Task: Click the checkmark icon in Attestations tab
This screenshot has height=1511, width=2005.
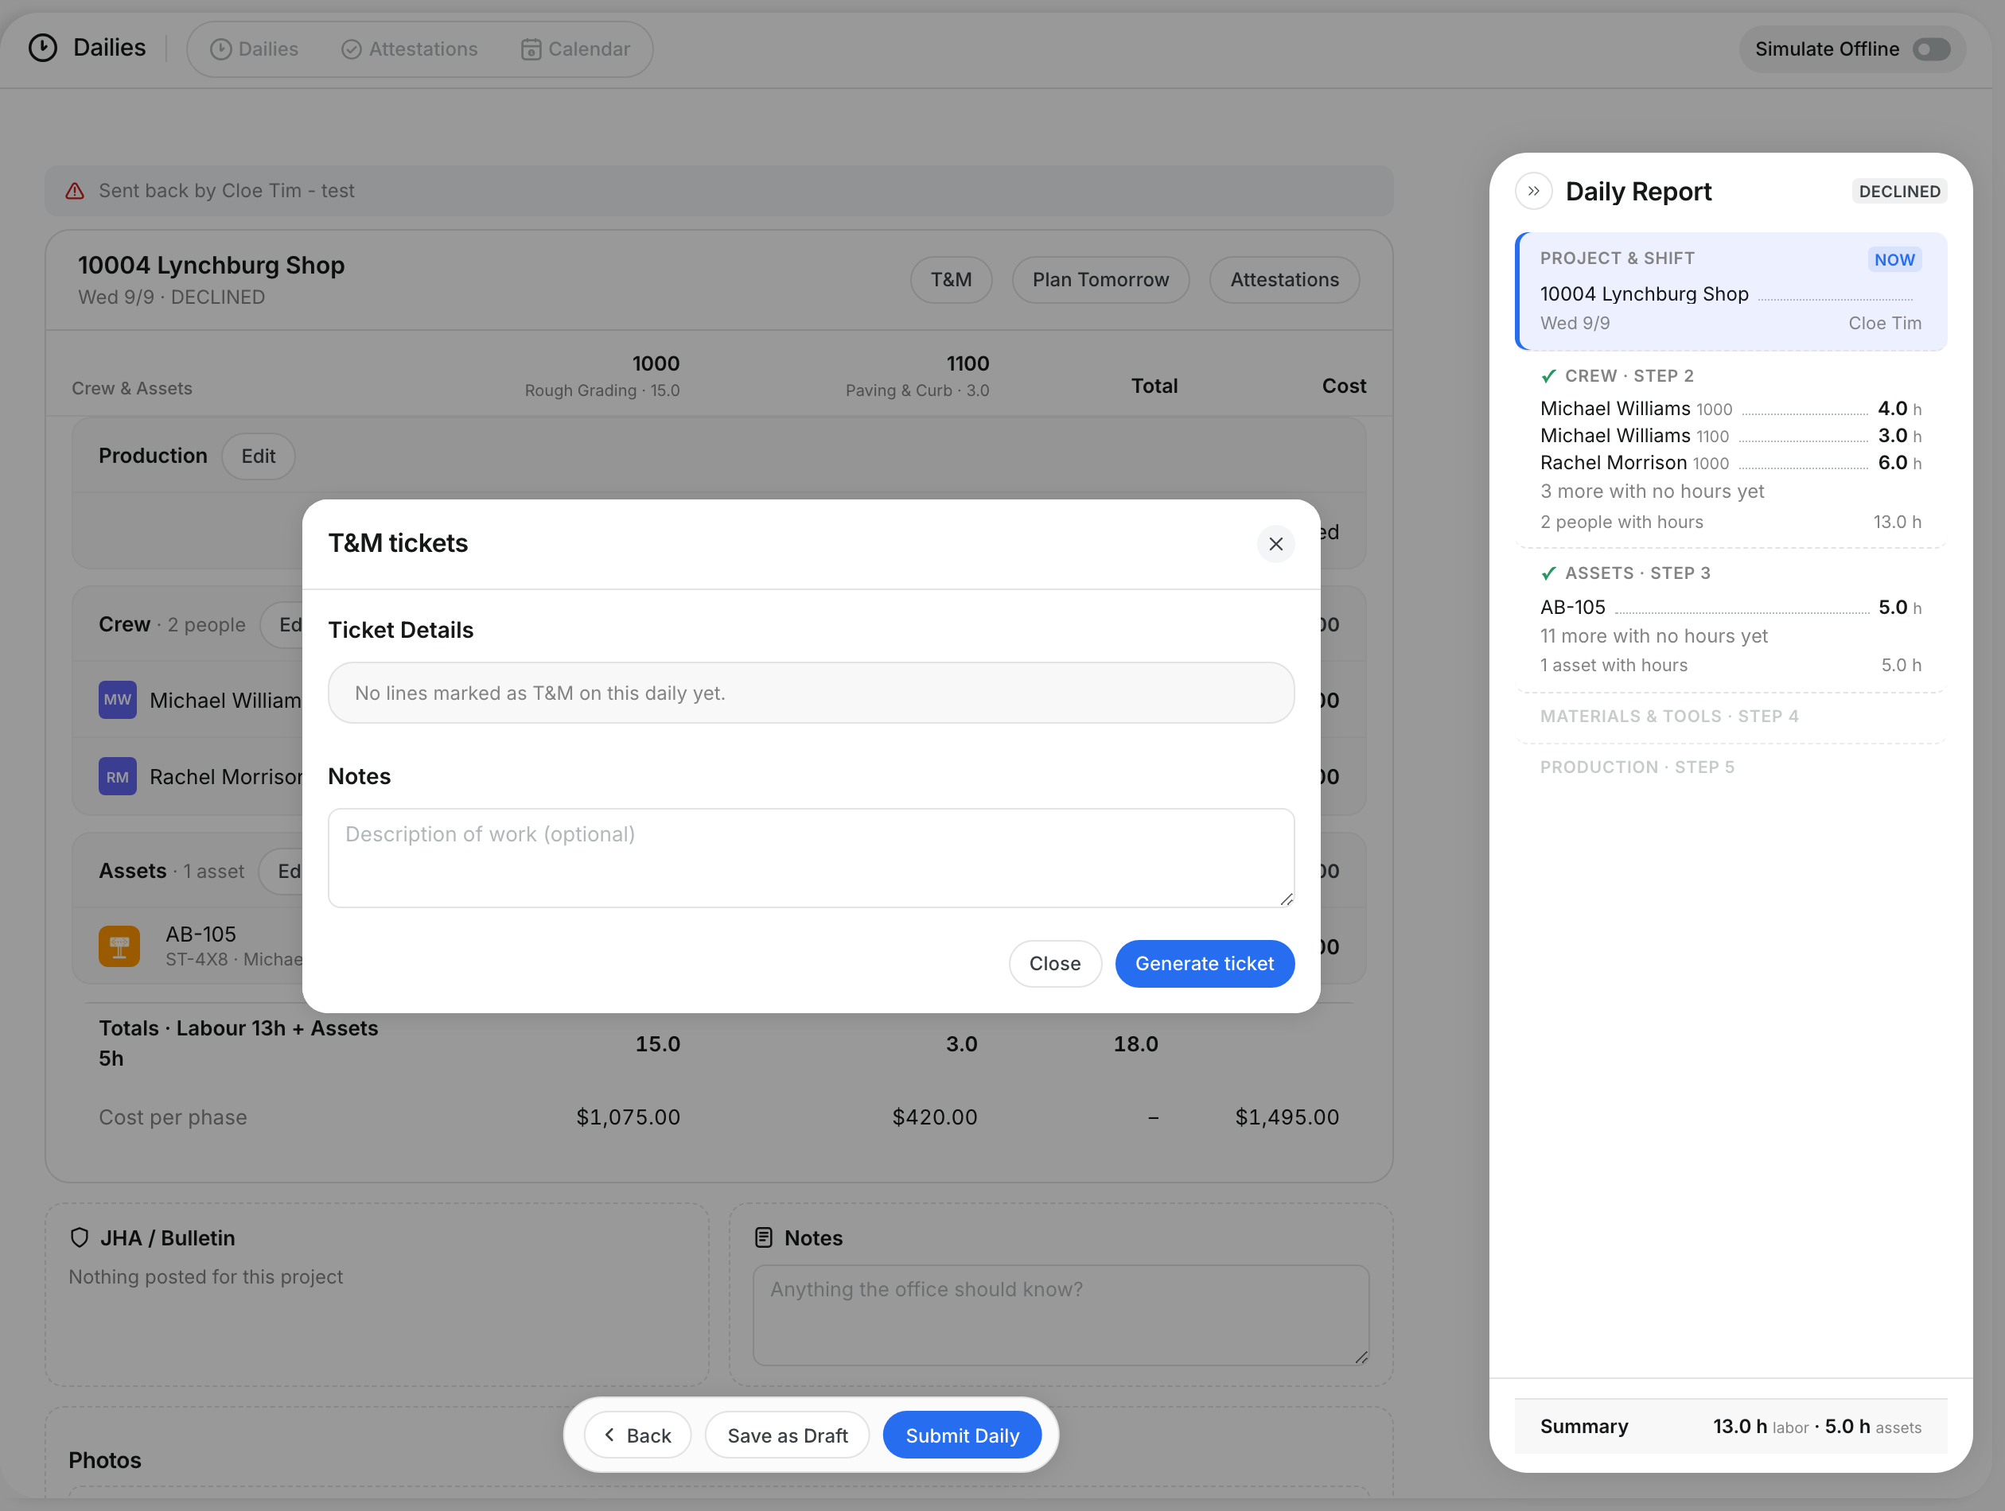Action: (352, 49)
